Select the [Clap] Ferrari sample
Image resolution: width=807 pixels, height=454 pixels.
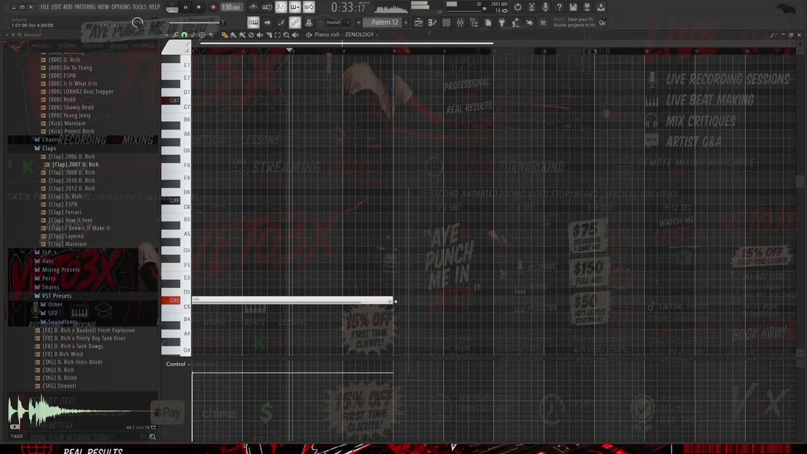coord(65,212)
